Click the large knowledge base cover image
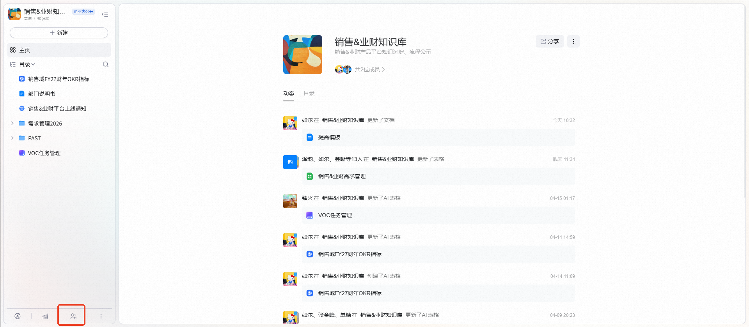Viewport: 749px width, 327px height. 303,55
